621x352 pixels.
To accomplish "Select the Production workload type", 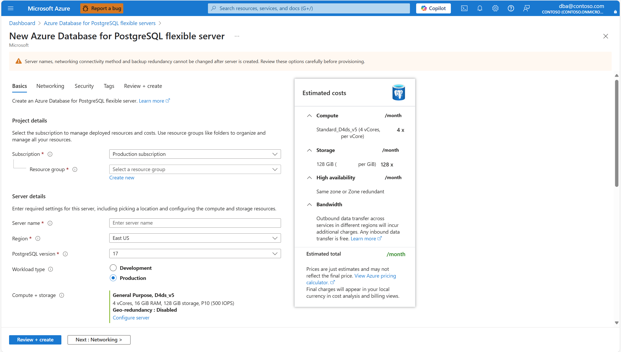I will coord(113,278).
